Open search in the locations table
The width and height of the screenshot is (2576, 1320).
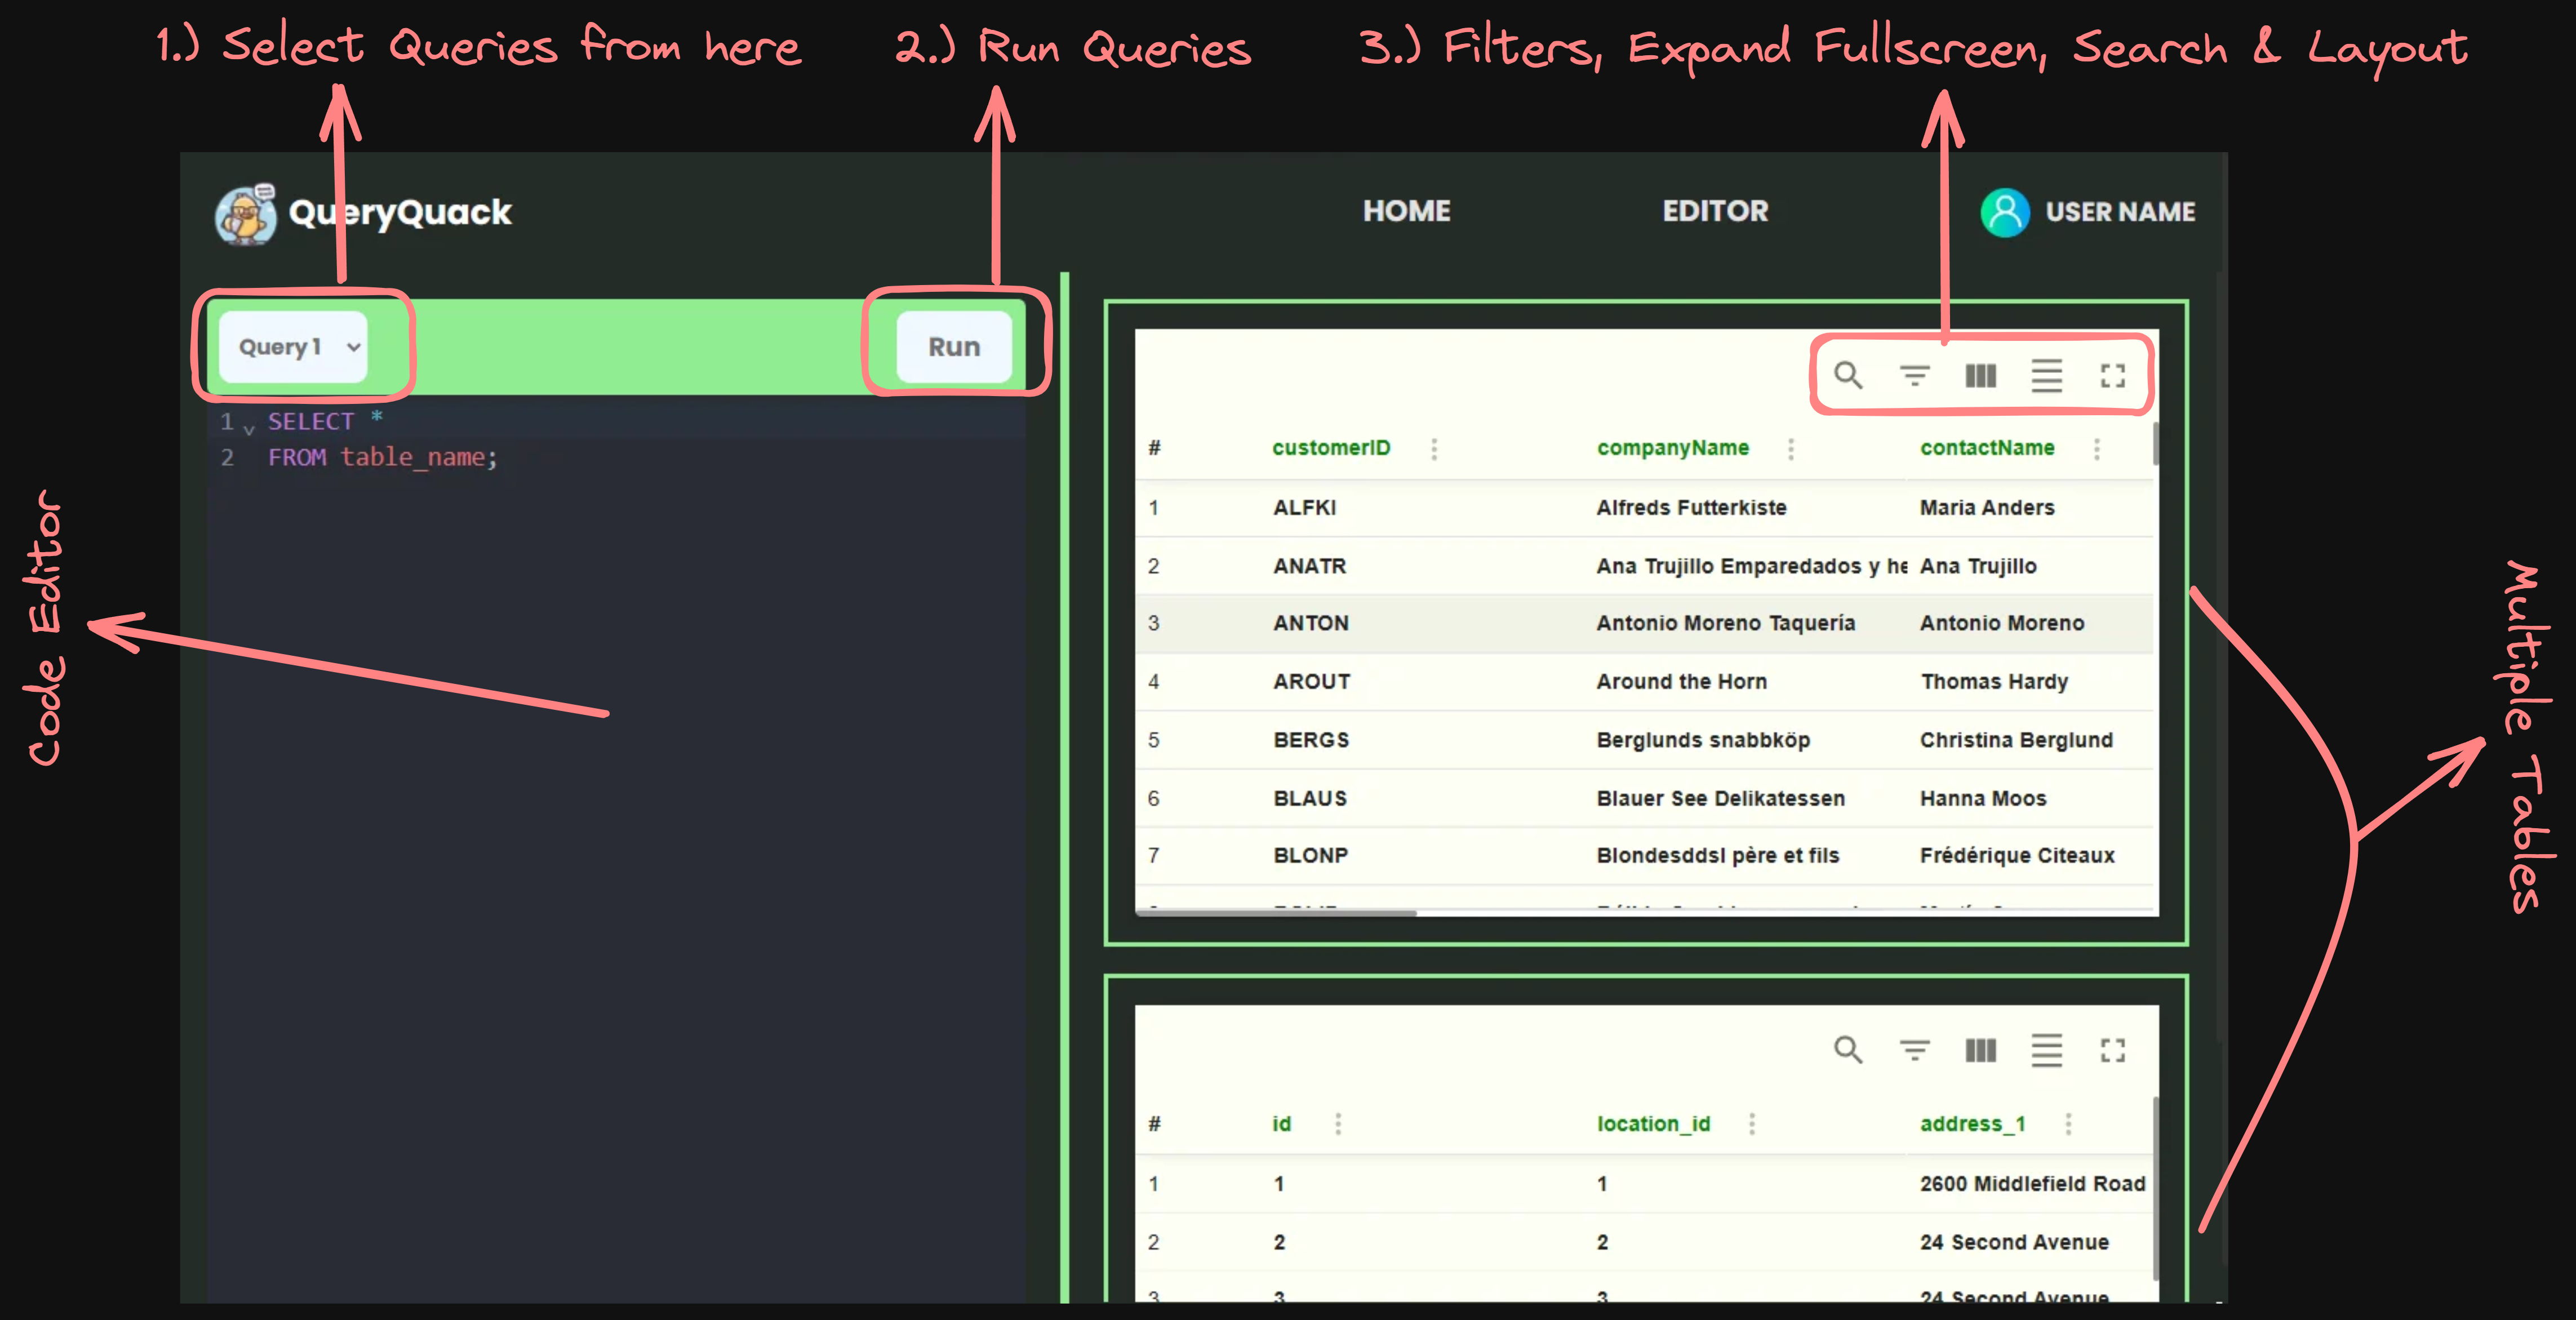(x=1847, y=1050)
